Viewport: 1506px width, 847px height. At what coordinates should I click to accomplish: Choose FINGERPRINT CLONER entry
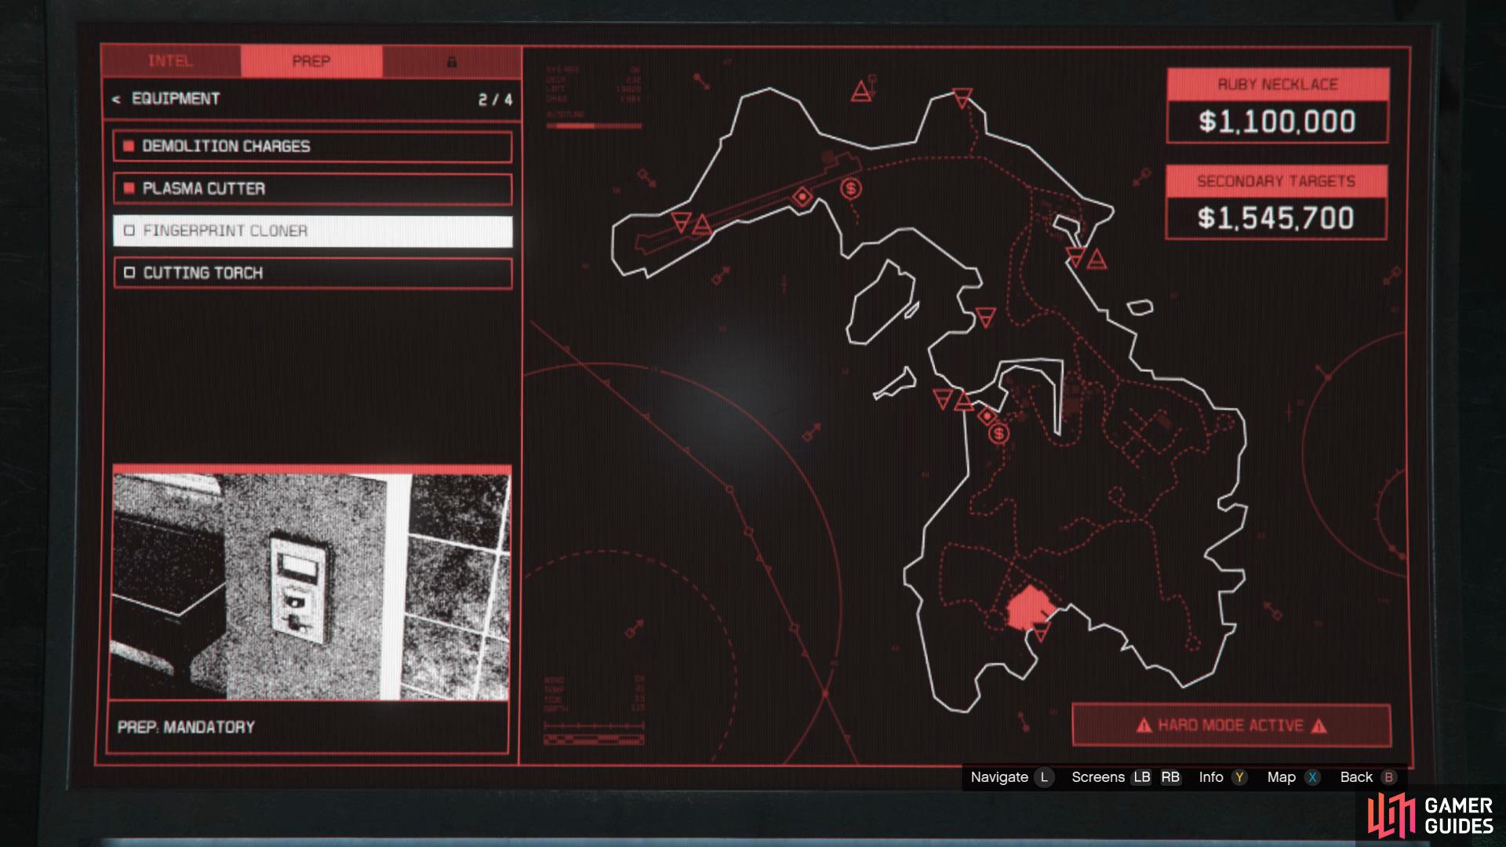coord(312,231)
